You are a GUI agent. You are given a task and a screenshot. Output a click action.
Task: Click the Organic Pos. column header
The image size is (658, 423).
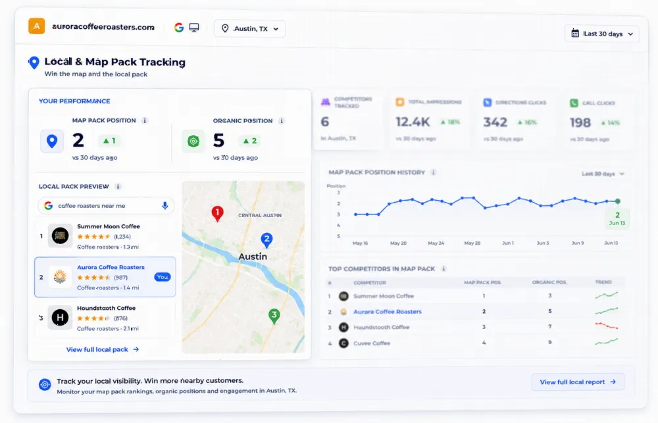point(549,282)
